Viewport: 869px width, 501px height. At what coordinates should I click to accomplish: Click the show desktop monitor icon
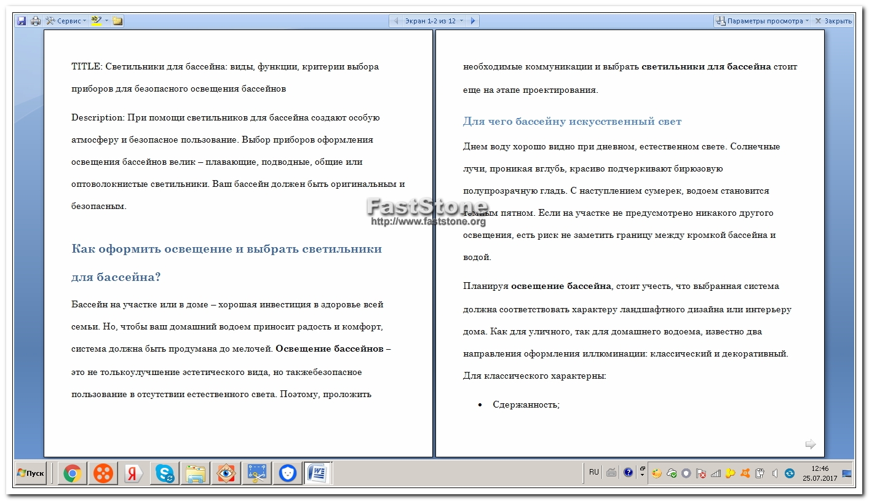[847, 473]
